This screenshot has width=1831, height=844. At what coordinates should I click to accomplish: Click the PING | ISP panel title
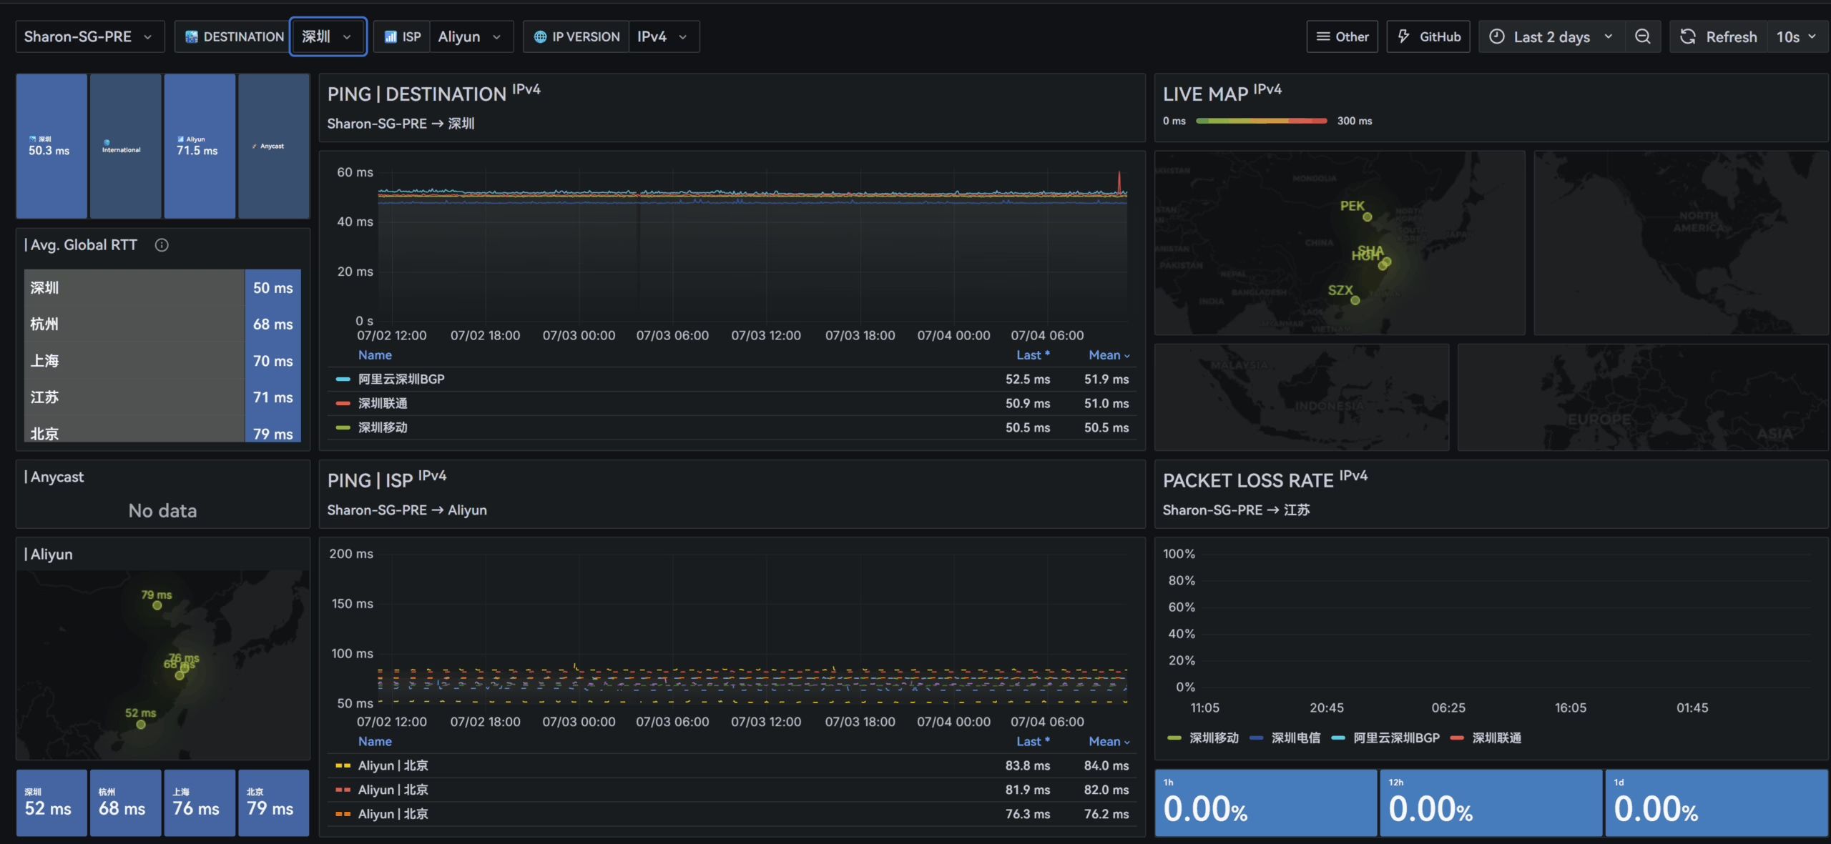[387, 480]
